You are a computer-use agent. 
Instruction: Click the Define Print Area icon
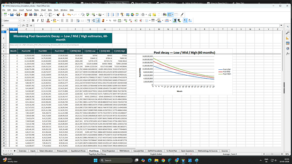(165, 14)
